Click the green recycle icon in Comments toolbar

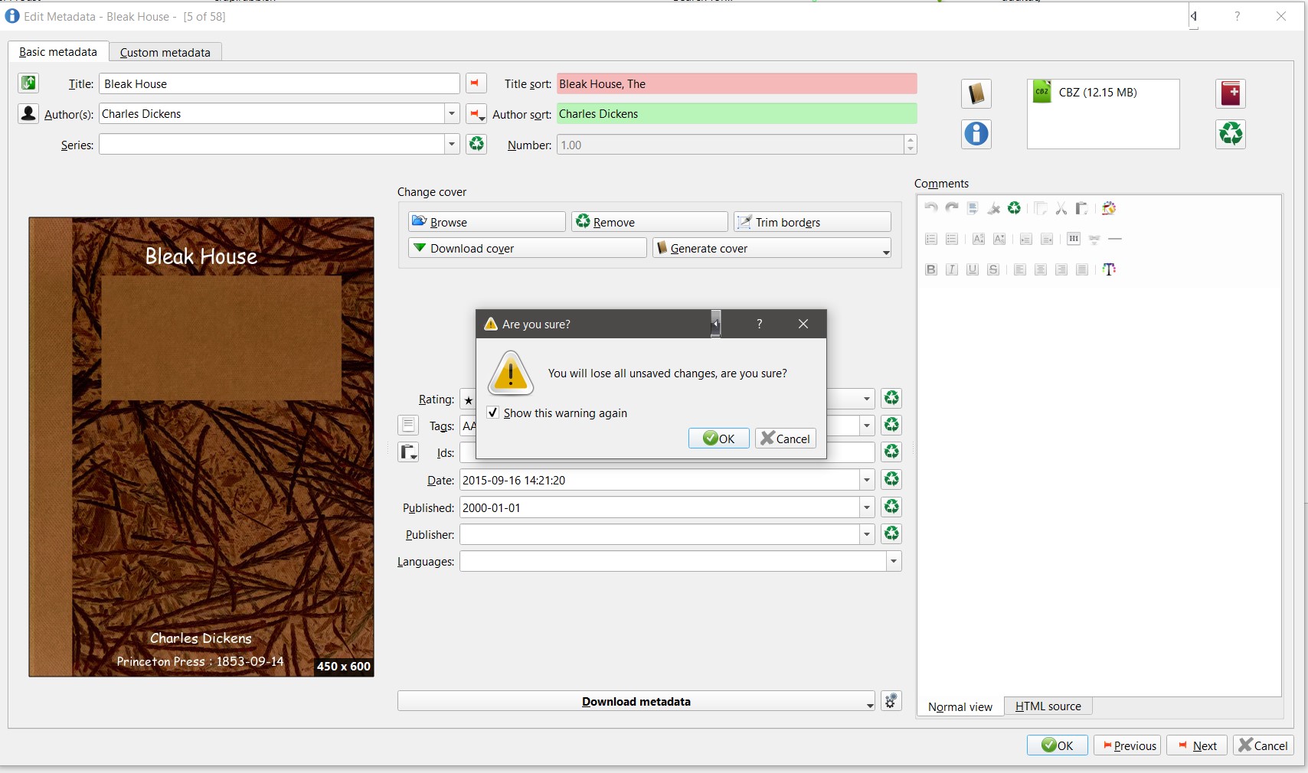(1014, 208)
